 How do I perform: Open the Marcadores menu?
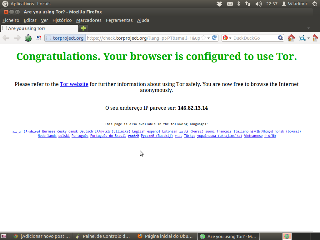coord(89,20)
